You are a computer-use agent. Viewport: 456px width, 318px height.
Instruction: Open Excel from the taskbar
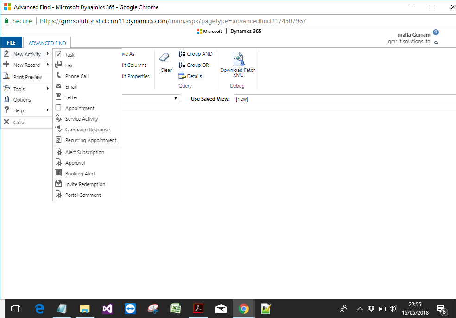[175, 309]
